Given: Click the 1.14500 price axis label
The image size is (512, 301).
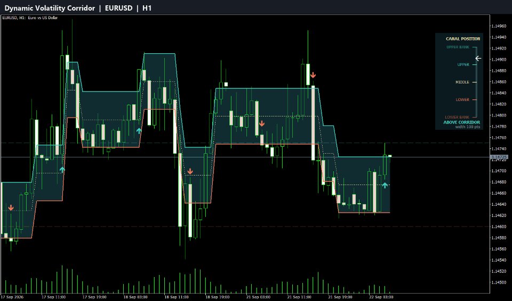Looking at the screenshot, I should click(498, 282).
